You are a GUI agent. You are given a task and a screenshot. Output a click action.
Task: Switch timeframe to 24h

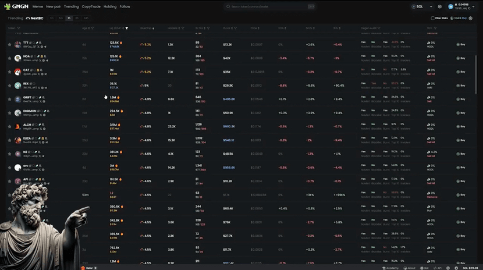86,18
